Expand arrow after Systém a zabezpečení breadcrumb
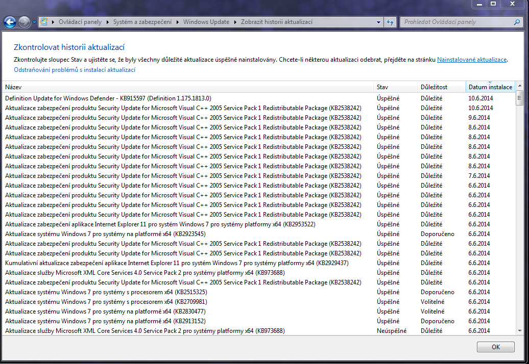The height and width of the screenshot is (364, 529). (178, 22)
